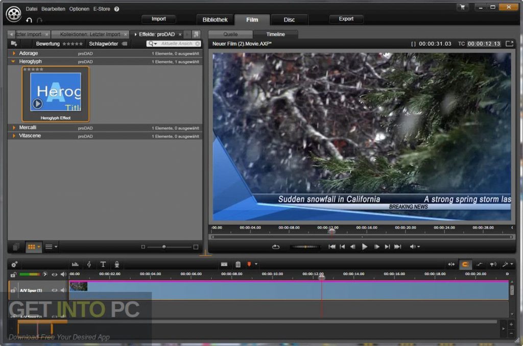Step one frame forward
The width and height of the screenshot is (523, 346).
tap(376, 247)
